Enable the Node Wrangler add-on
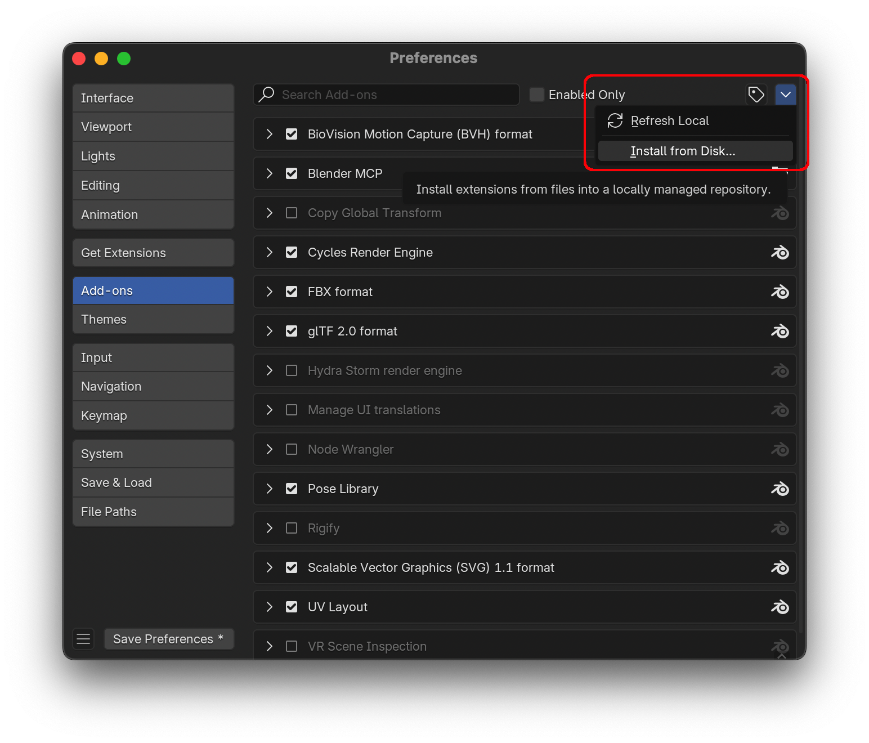The height and width of the screenshot is (743, 869). (292, 449)
